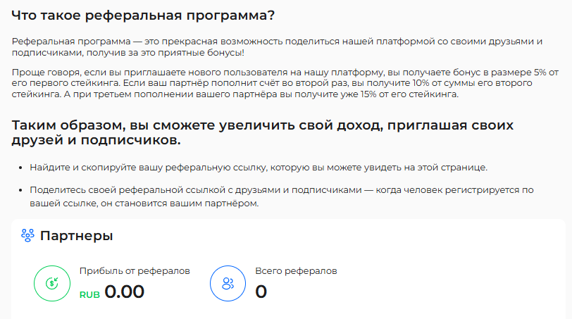Click the text 'получив за это приятные бонусы!'
The image size is (572, 319).
point(166,53)
